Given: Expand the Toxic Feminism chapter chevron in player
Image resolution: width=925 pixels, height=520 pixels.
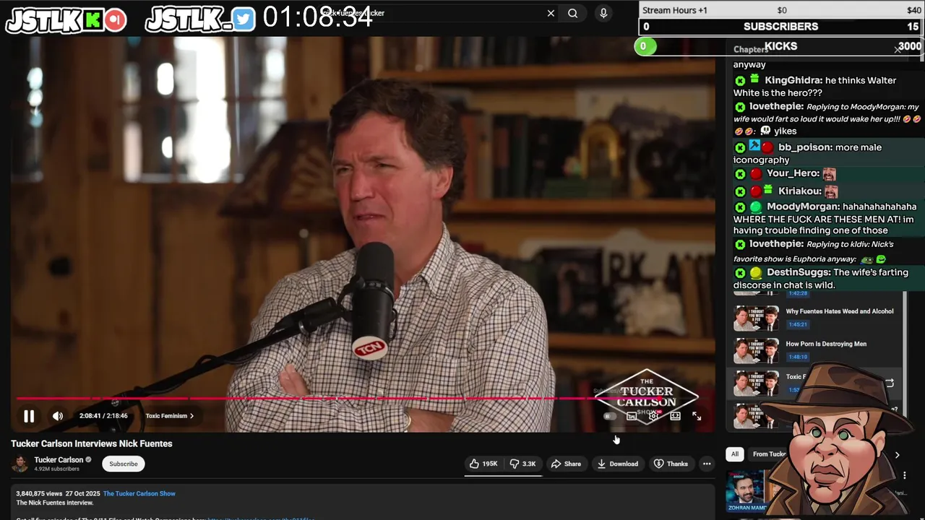Looking at the screenshot, I should 192,416.
